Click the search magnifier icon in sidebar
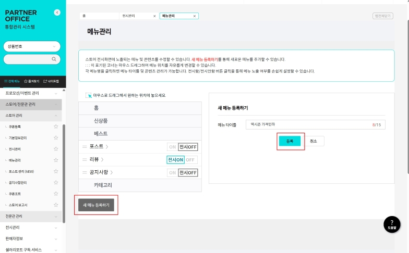 tap(54, 59)
